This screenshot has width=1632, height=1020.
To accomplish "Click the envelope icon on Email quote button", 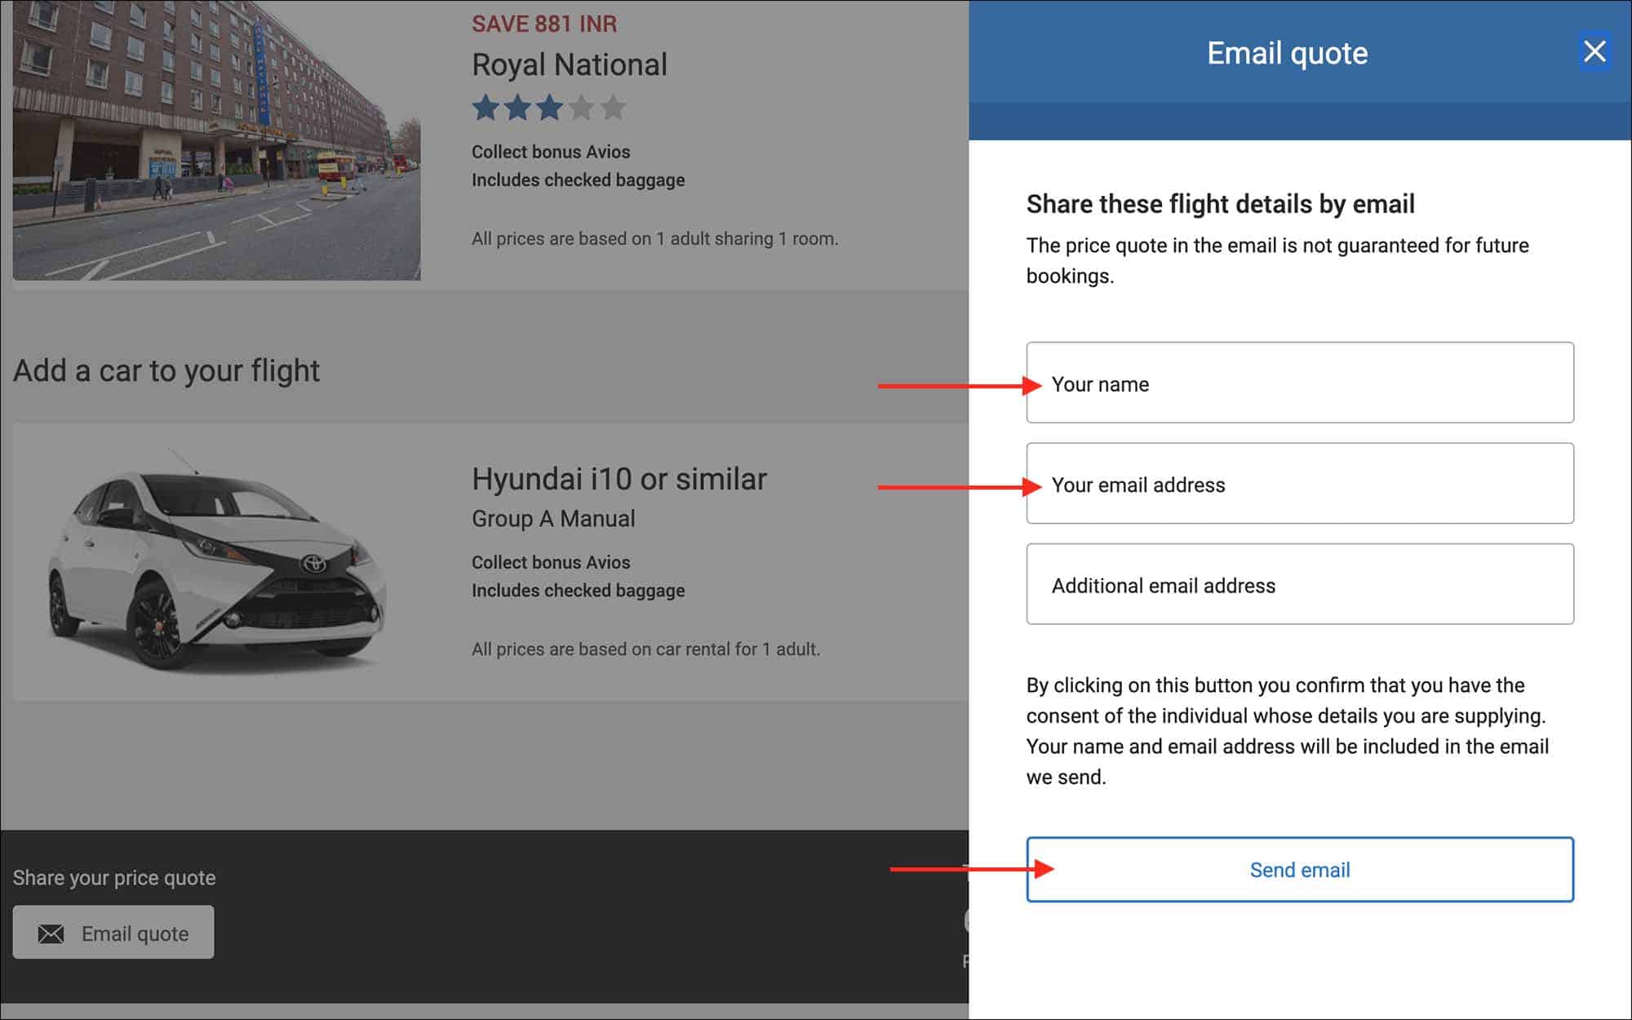I will (x=51, y=932).
